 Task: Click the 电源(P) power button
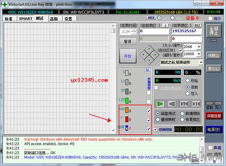[214, 129]
